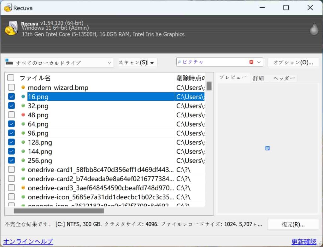Image resolution: width=323 pixels, height=247 pixels.
Task: Switch to the 詳細 tab
Action: (x=258, y=78)
